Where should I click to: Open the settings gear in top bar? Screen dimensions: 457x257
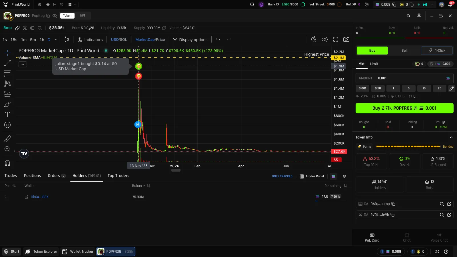click(x=40, y=5)
